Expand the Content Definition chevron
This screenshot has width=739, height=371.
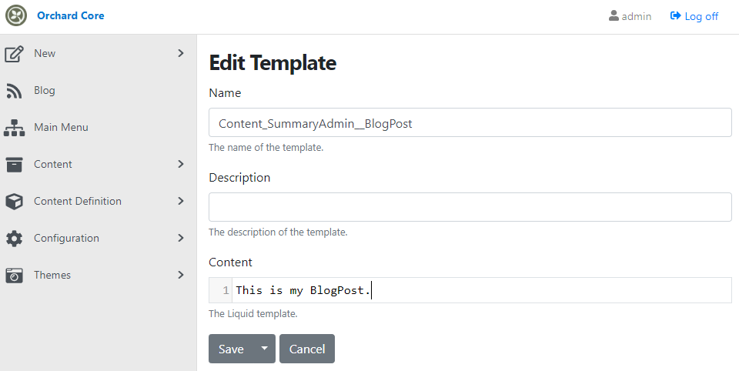181,201
